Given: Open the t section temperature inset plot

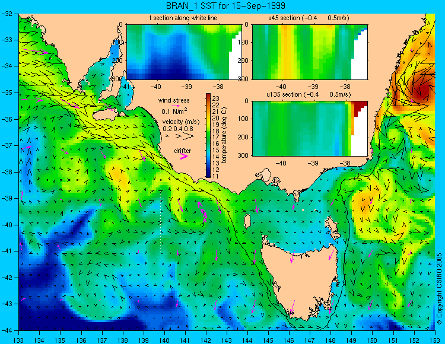Looking at the screenshot, I should [184, 52].
